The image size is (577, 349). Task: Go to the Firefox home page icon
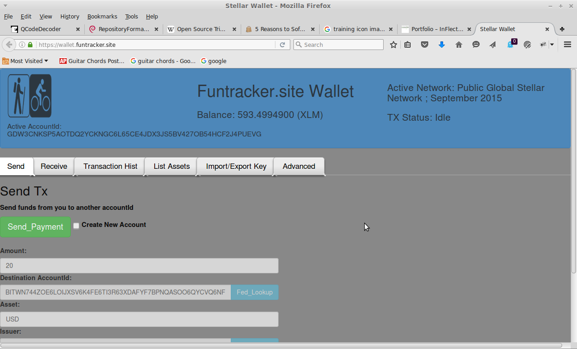(x=459, y=45)
